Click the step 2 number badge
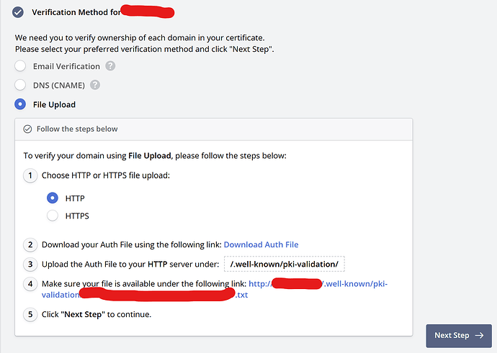The width and height of the screenshot is (497, 353). click(30, 244)
